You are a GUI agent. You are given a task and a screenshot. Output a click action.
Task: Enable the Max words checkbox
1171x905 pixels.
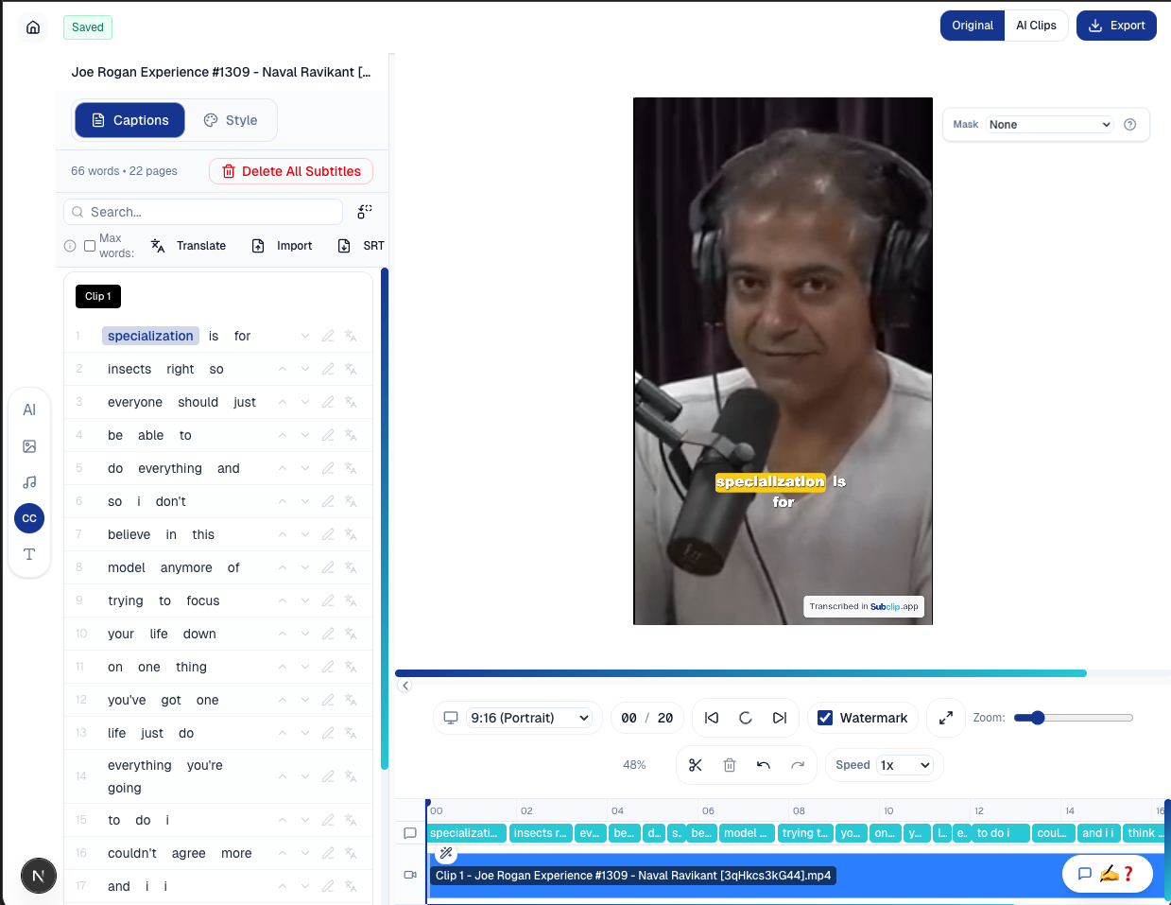point(90,246)
